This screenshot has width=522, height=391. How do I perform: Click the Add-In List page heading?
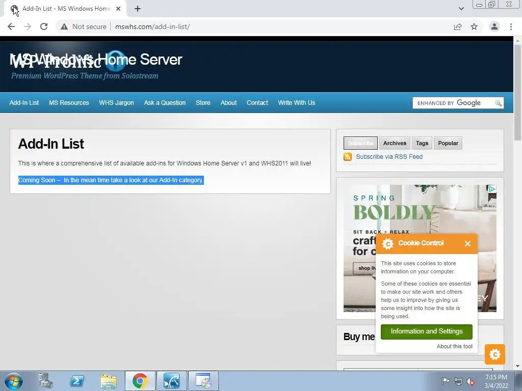coord(51,144)
